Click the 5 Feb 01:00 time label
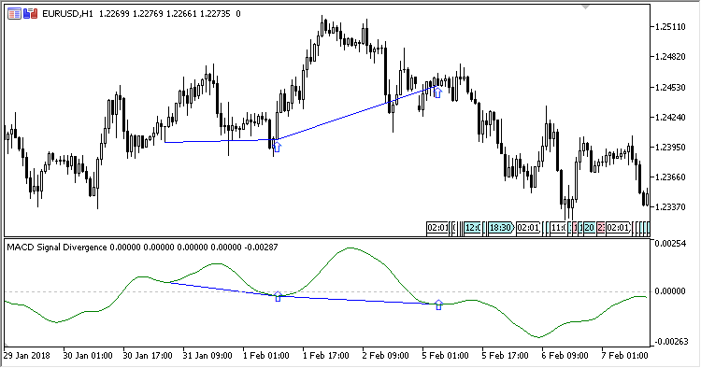Image resolution: width=701 pixels, height=368 pixels. (445, 356)
